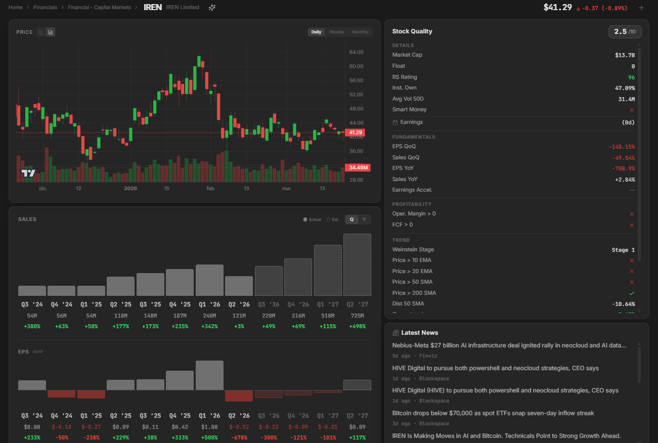Click the TradingView logo on the chart
The image size is (658, 443).
point(28,173)
